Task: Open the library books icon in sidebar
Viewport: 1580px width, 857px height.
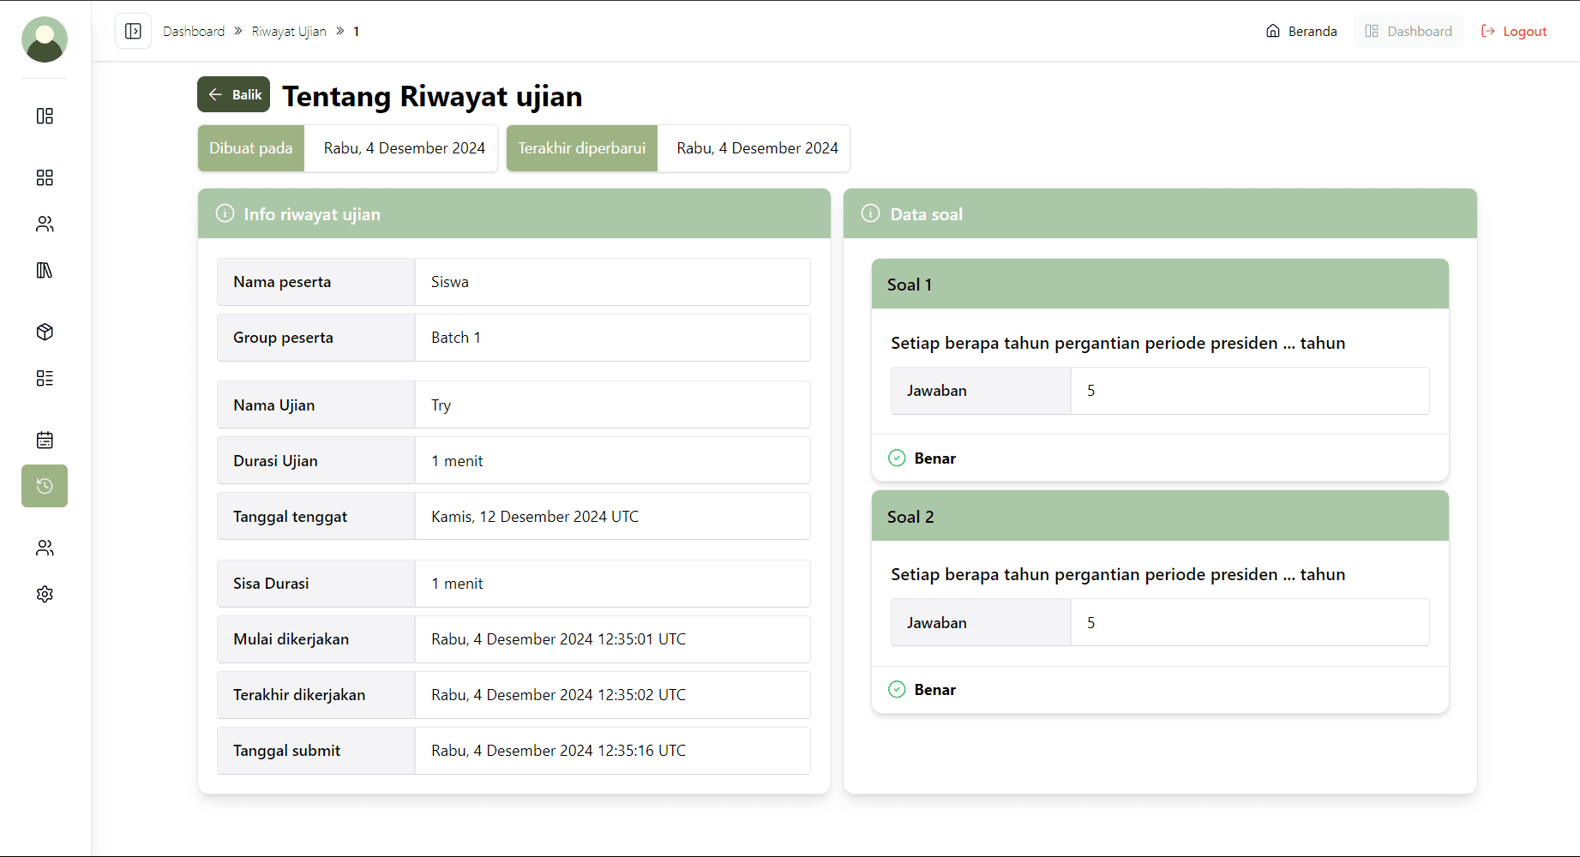Action: (x=45, y=270)
